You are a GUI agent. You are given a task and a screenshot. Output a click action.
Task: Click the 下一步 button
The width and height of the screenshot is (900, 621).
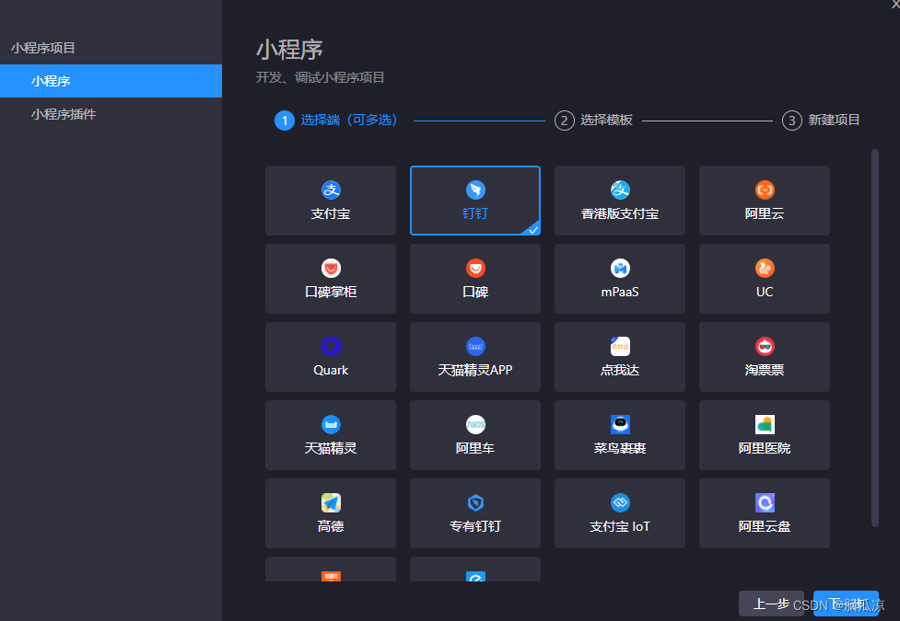(x=846, y=604)
